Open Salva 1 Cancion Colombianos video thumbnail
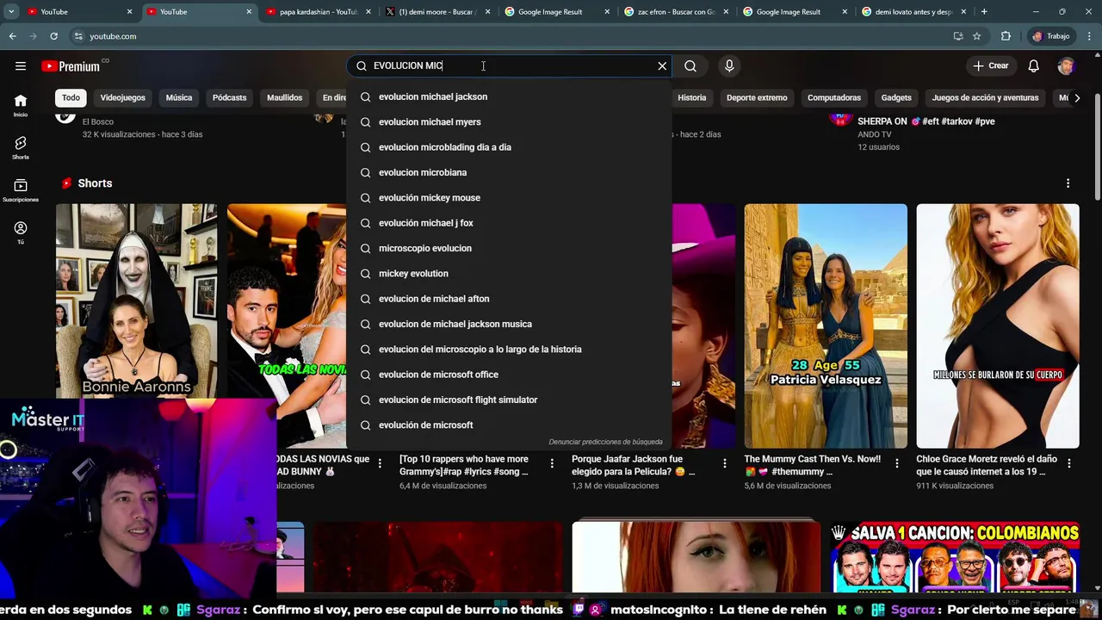 coord(955,557)
